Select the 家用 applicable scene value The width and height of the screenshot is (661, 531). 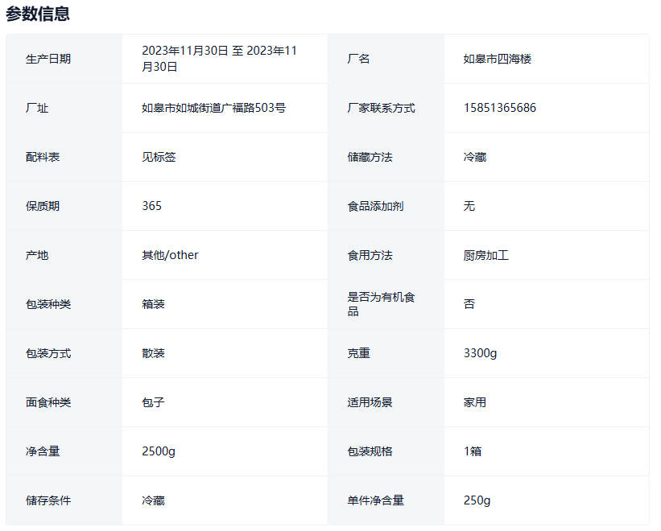tap(474, 402)
